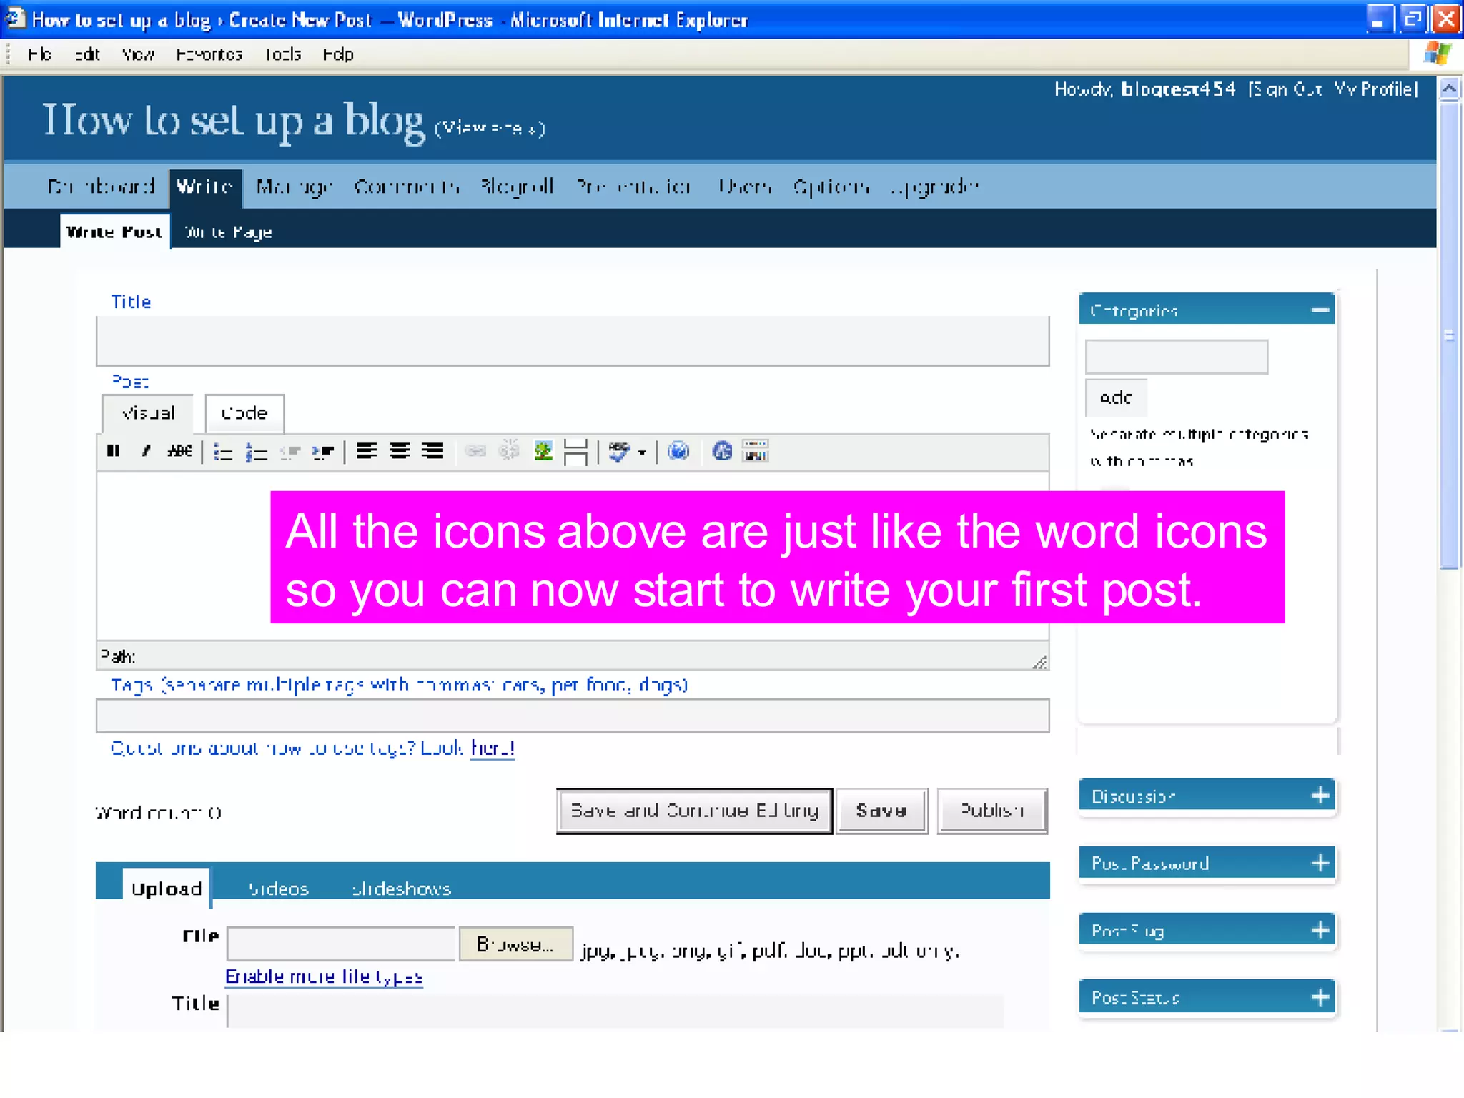This screenshot has height=1098, width=1464.
Task: Open the Comments tab
Action: (x=407, y=187)
